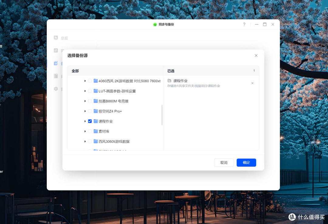Check the 素材库 checkbox
The height and width of the screenshot is (224, 328).
[90, 131]
